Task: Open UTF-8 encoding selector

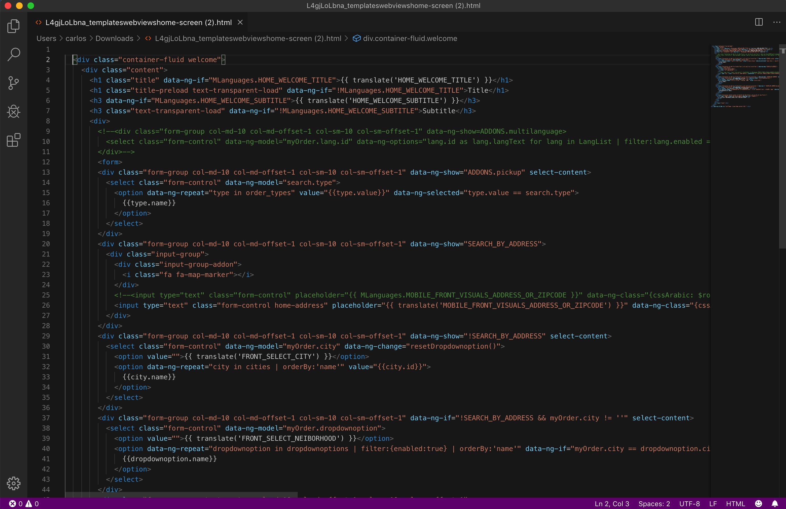Action: tap(689, 503)
